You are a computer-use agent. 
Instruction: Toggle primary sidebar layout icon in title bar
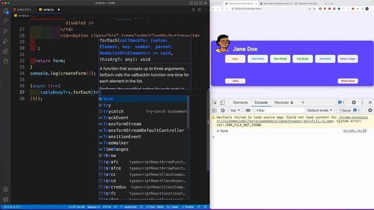pos(191,3)
